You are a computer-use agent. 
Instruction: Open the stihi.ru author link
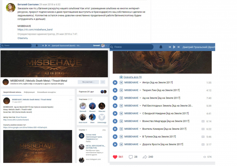(16, 120)
